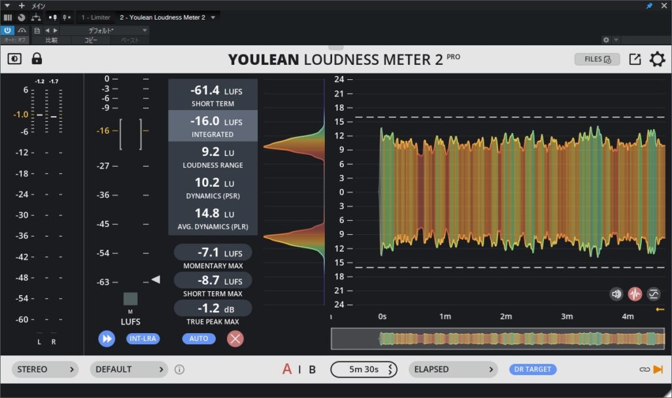Open the host settings gear in the header
The height and width of the screenshot is (398, 672).
[606, 40]
